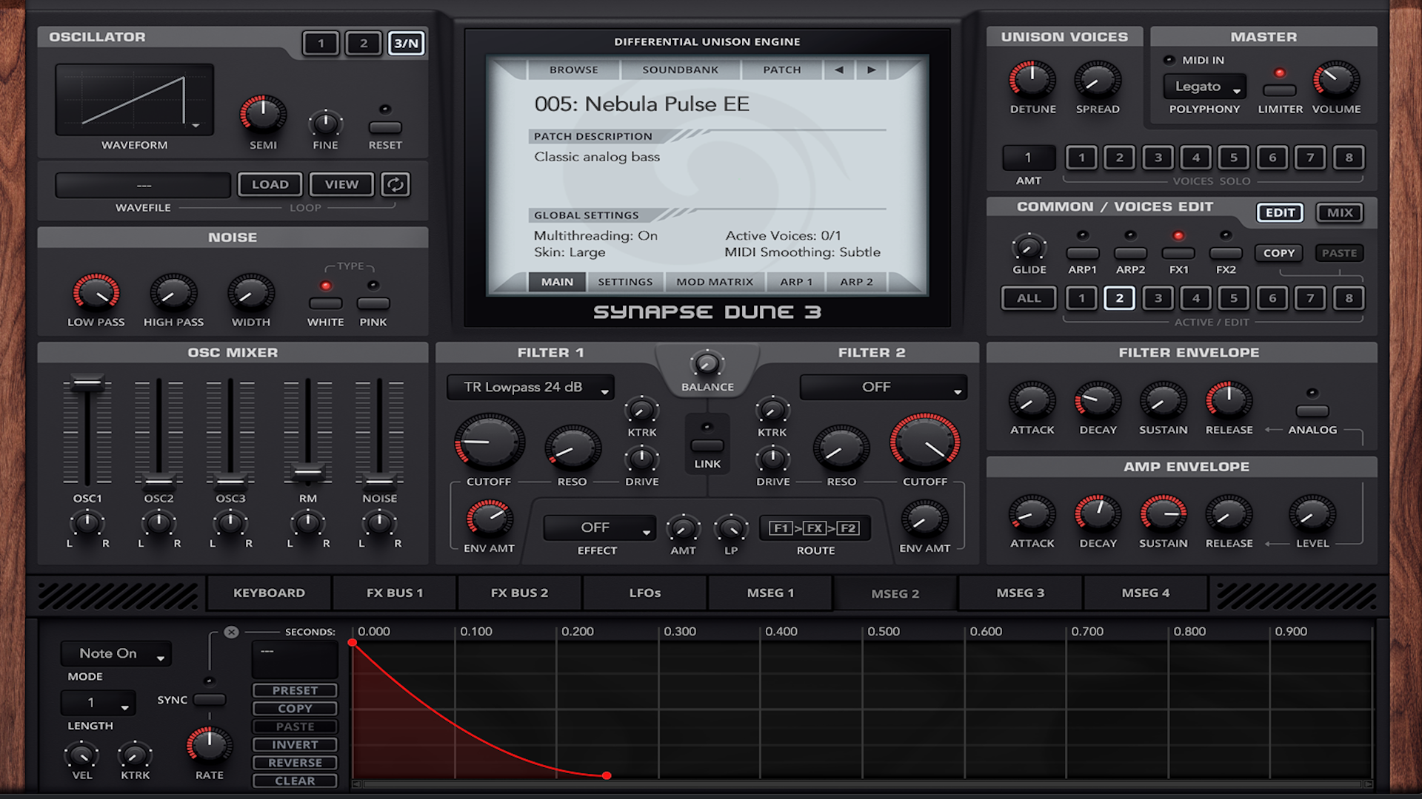This screenshot has width=1422, height=799.
Task: Toggle the White noise type switch
Action: (x=325, y=303)
